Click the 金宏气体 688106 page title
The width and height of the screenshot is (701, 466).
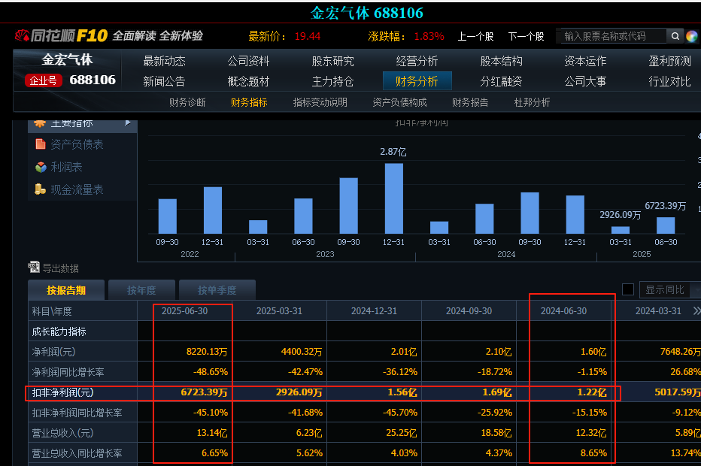coord(366,13)
